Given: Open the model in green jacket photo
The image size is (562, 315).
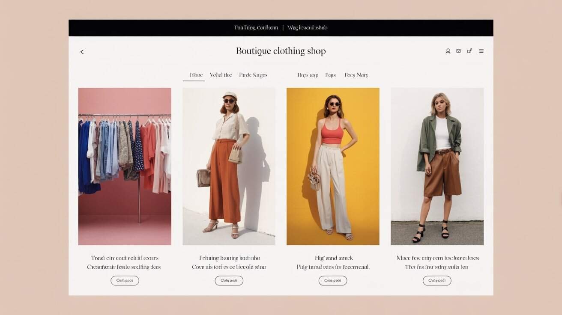Looking at the screenshot, I should point(437,166).
